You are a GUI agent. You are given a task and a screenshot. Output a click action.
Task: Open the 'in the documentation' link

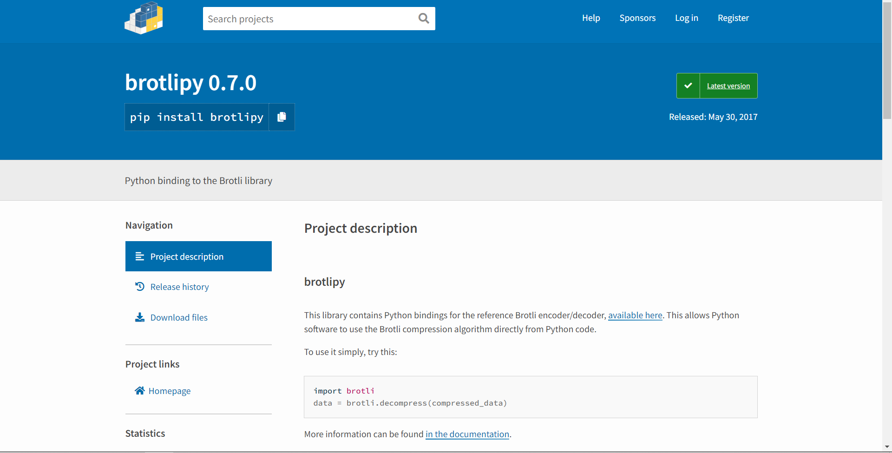[x=467, y=434]
